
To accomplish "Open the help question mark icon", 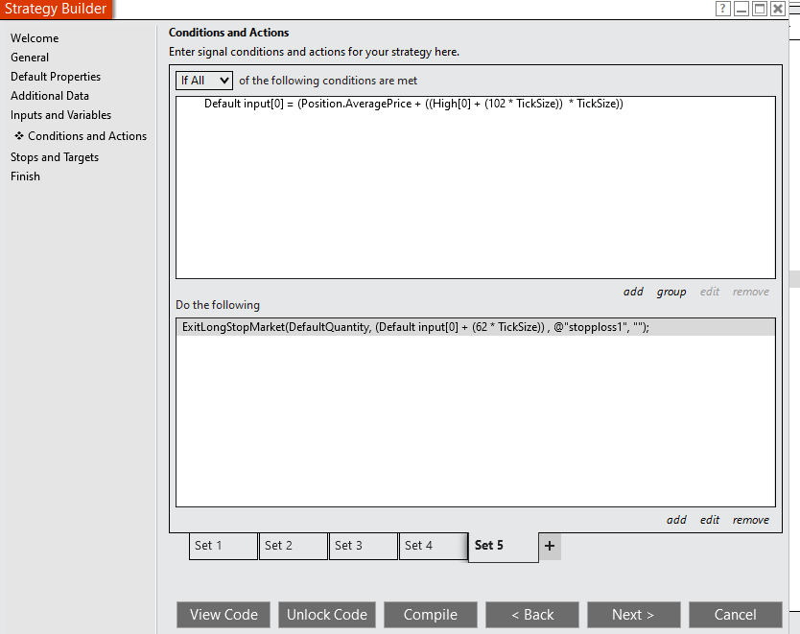I will [x=722, y=9].
